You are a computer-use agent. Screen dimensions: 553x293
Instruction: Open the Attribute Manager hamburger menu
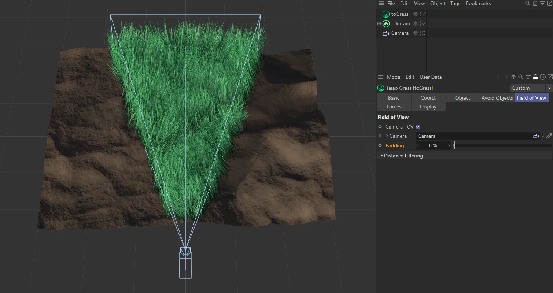(x=381, y=77)
